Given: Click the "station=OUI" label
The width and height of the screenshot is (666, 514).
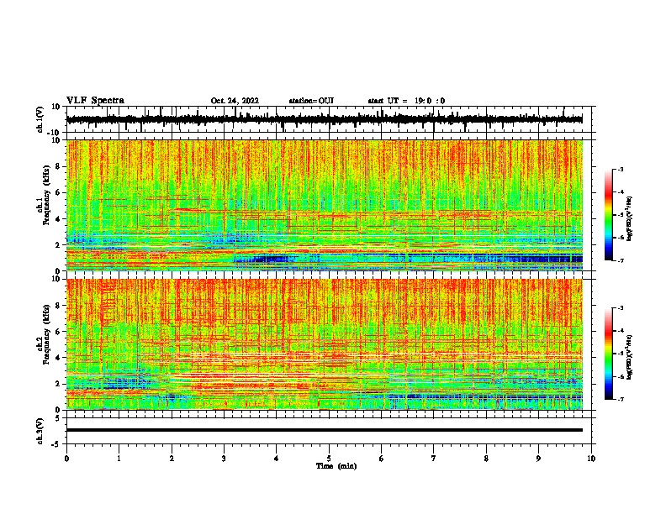Looking at the screenshot, I should (311, 101).
